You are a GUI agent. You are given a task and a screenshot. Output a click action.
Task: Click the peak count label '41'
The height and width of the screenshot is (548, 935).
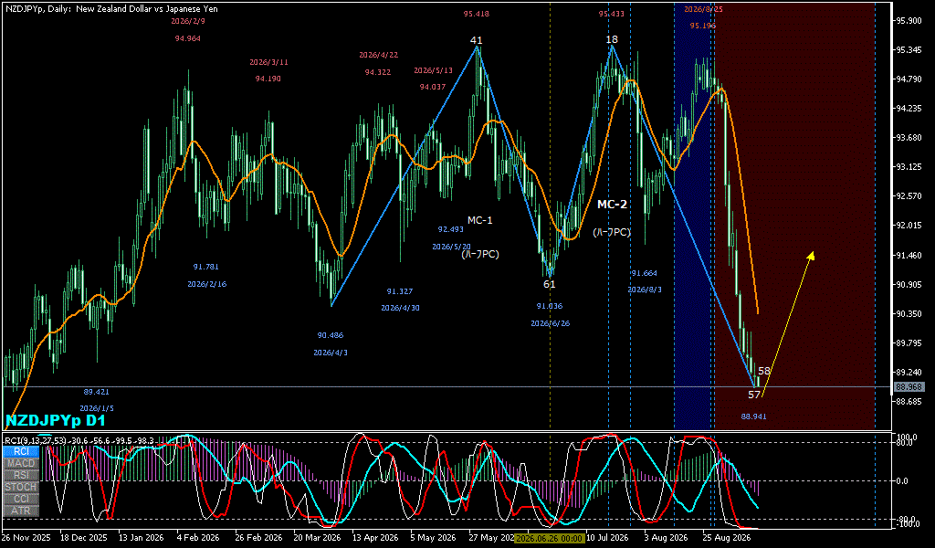tap(477, 40)
